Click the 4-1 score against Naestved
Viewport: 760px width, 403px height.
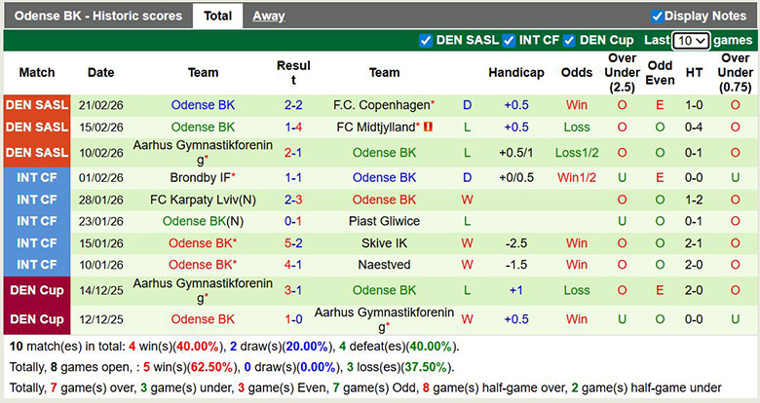click(293, 265)
